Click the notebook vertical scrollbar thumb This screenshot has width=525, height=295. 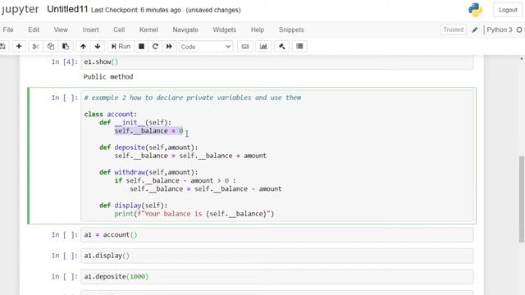(522, 199)
